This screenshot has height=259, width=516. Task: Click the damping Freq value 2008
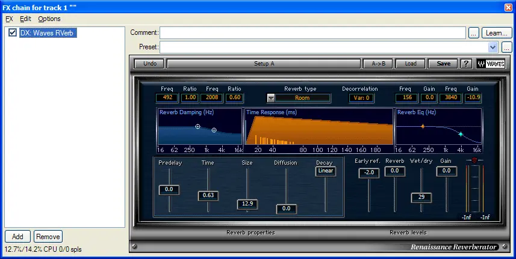click(x=212, y=97)
